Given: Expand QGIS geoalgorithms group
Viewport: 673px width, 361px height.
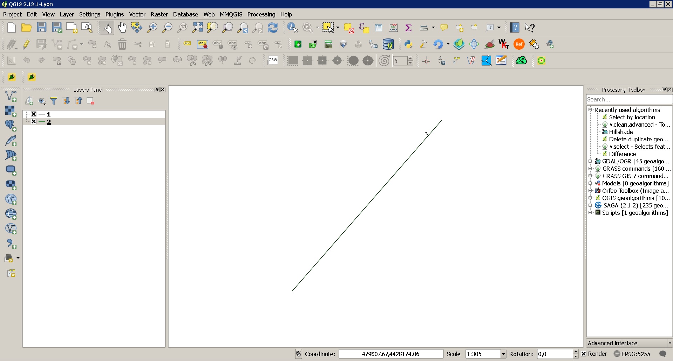Looking at the screenshot, I should (590, 198).
